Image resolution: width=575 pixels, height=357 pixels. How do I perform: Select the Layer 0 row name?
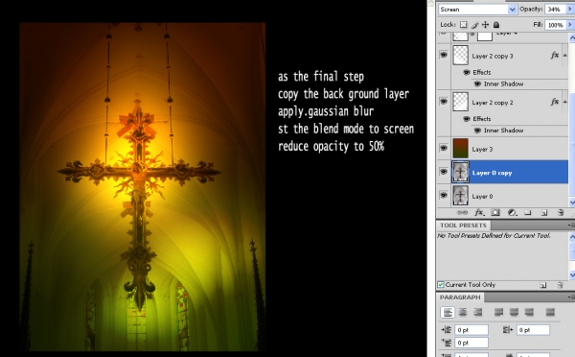483,196
